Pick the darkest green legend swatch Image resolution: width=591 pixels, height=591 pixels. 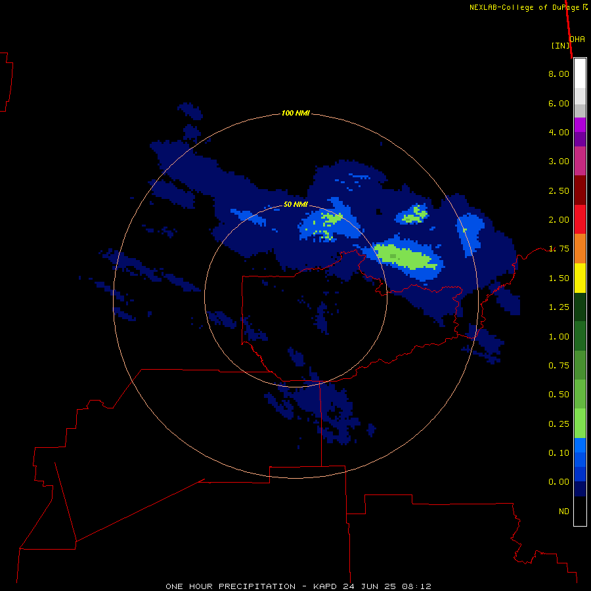(x=580, y=307)
